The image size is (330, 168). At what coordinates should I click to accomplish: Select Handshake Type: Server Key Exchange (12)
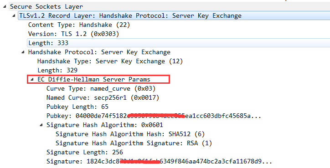tap(110, 61)
